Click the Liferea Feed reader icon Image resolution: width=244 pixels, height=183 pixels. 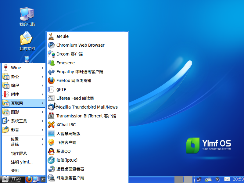(51, 98)
